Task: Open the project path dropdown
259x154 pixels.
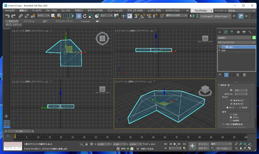Action: tap(215, 16)
